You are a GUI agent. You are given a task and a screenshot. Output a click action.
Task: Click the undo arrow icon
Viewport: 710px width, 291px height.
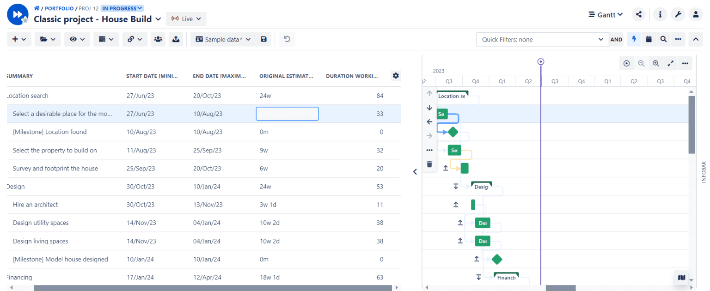click(287, 39)
